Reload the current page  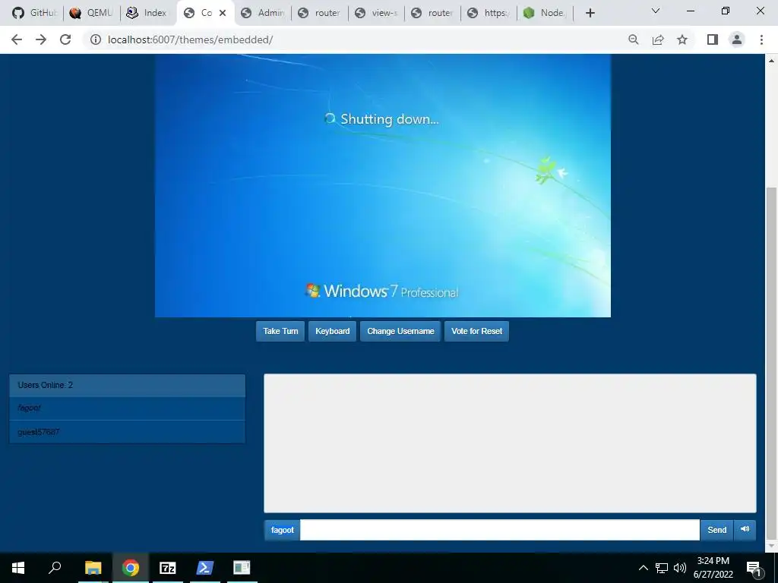click(x=65, y=39)
